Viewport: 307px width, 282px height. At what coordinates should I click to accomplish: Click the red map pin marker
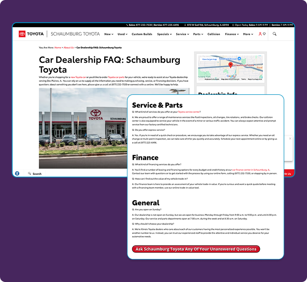tap(230, 65)
